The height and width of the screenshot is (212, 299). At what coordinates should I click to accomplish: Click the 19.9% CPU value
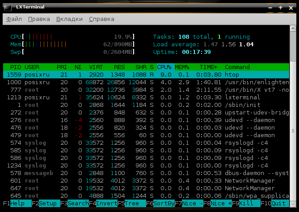123,37
